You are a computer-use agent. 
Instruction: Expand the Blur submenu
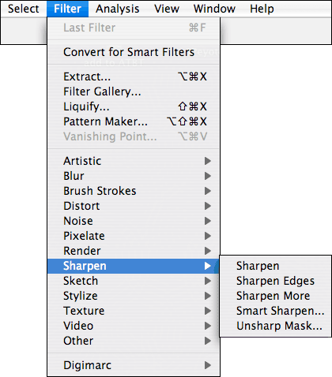[x=134, y=176]
